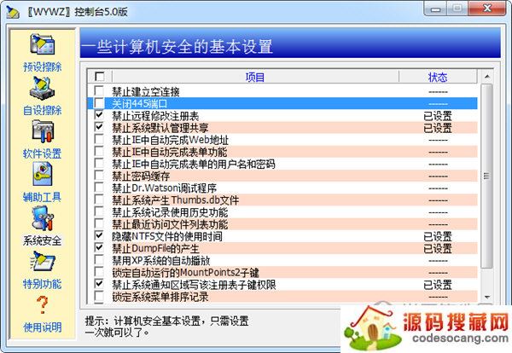Check 锁定自动运行的MountPoints2子键 checkbox

point(99,272)
